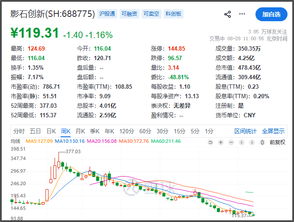Click the stock title 影石创新(SH:688775)
The height and width of the screenshot is (222, 294).
pos(52,14)
